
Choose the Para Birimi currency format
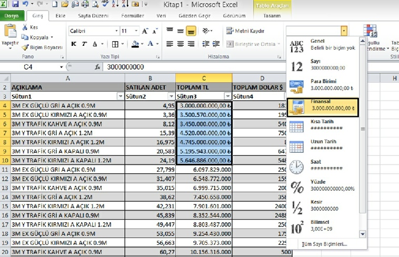(323, 86)
